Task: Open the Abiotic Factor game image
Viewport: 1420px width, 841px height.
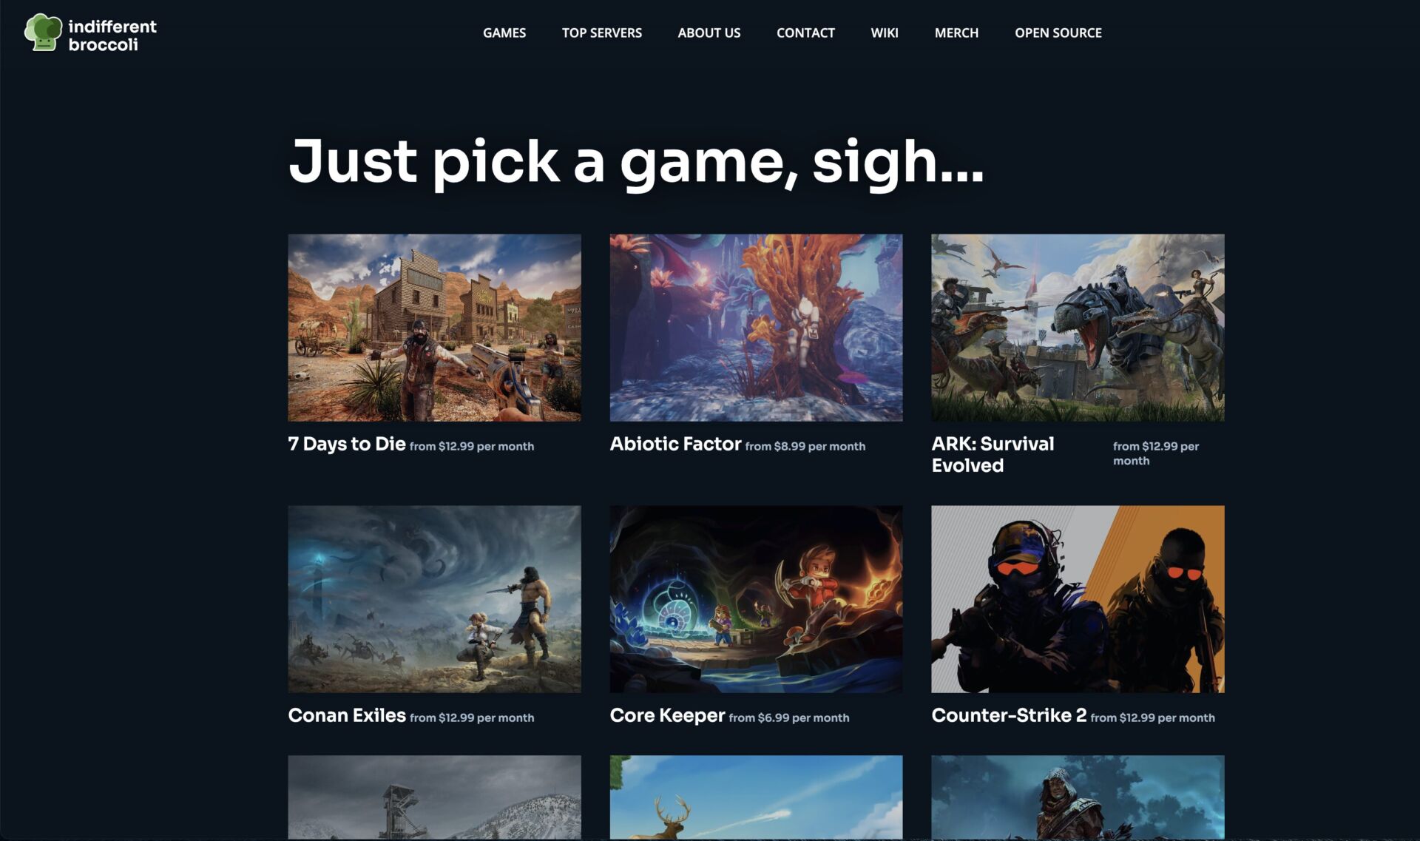Action: 756,328
